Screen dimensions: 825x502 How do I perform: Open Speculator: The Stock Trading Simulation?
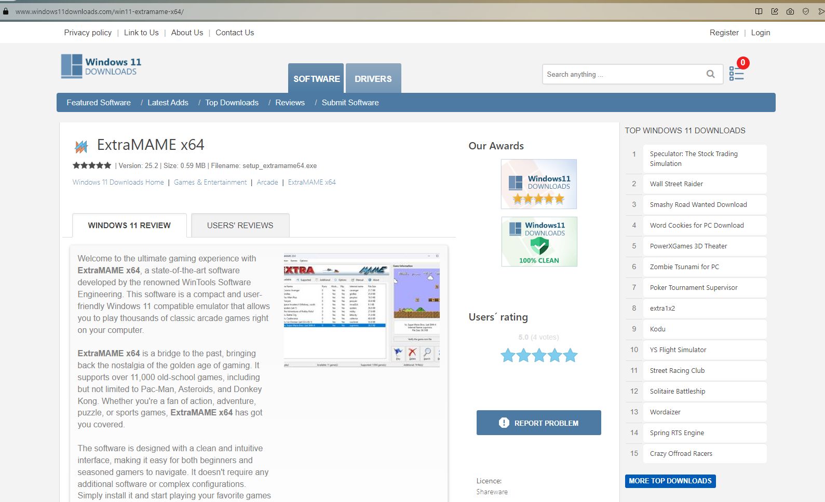coord(705,159)
